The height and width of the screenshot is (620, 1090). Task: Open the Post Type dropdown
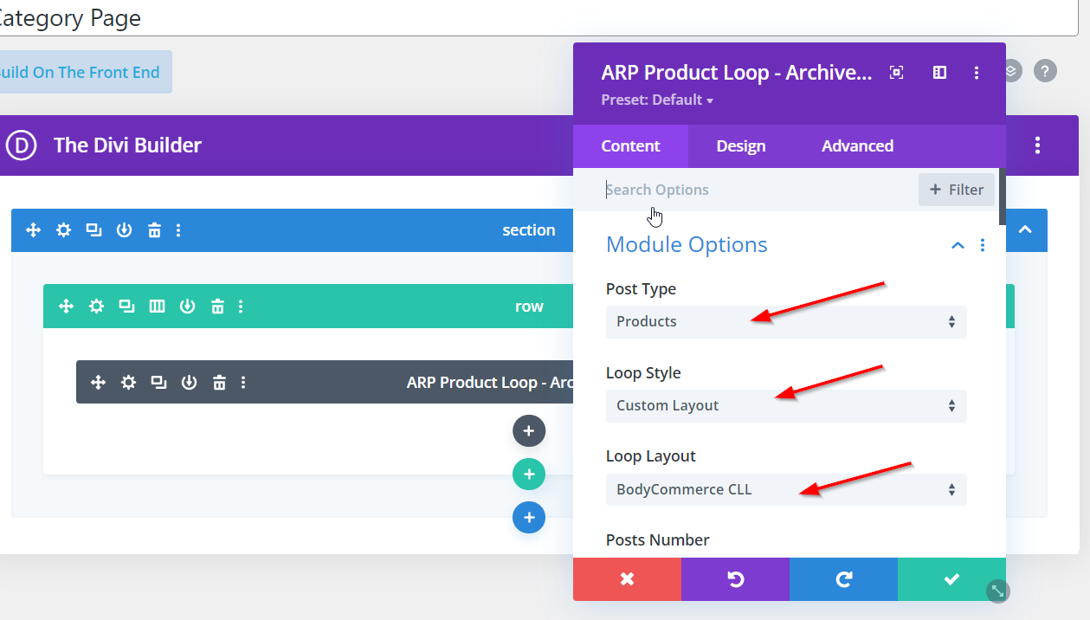(x=785, y=321)
